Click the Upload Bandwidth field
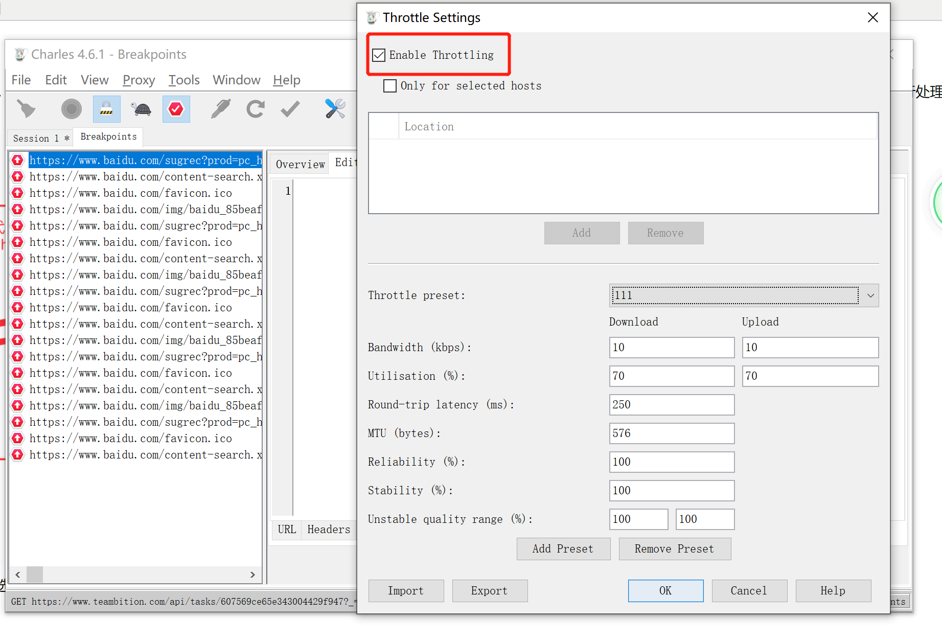 click(810, 348)
